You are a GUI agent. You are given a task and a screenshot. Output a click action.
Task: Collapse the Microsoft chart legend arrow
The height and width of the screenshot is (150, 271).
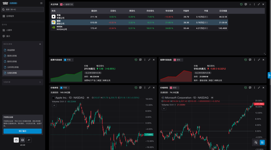[164, 109]
